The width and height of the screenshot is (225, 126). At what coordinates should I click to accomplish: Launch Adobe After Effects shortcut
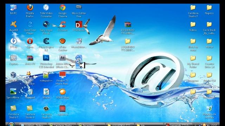click(x=63, y=58)
